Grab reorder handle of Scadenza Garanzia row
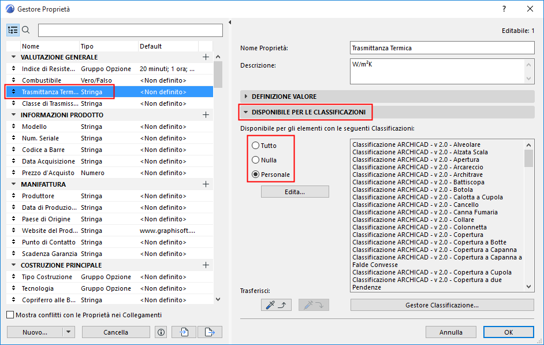 click(13, 254)
